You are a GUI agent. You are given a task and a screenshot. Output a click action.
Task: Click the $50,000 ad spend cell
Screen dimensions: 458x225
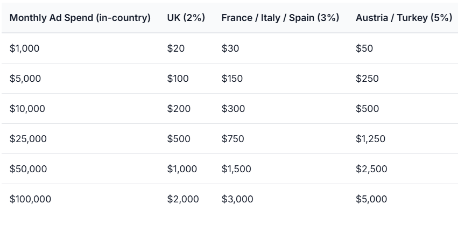(x=28, y=169)
